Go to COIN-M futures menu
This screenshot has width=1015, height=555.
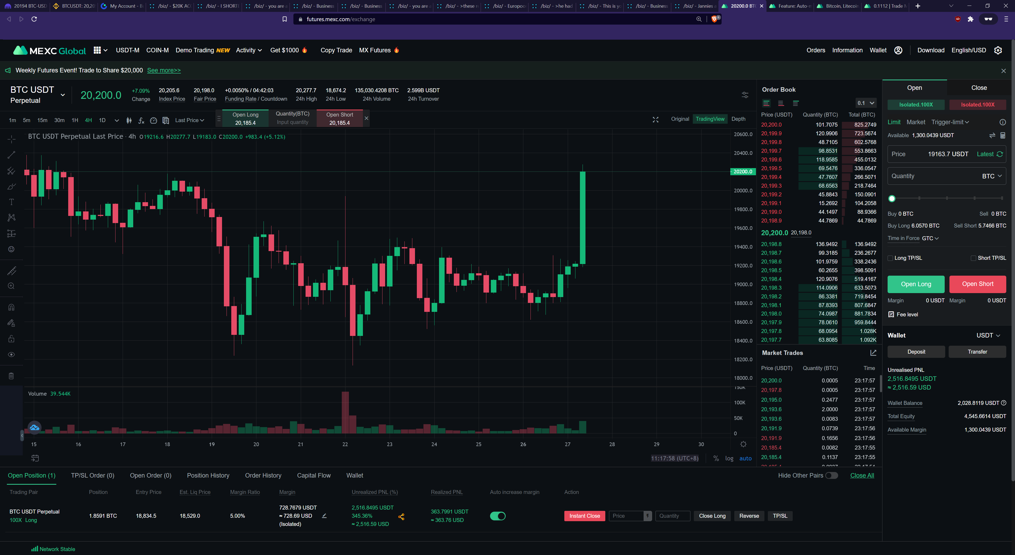157,50
